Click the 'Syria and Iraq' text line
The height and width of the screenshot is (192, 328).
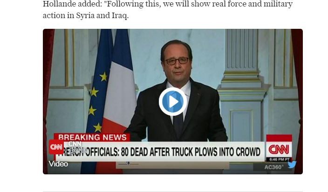pos(86,15)
